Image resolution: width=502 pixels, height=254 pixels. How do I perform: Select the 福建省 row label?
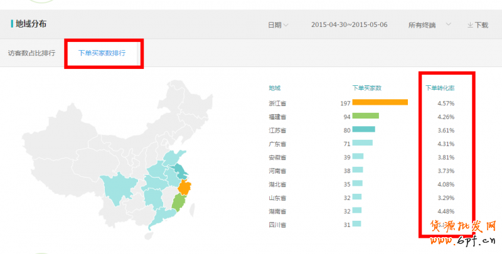tap(277, 117)
